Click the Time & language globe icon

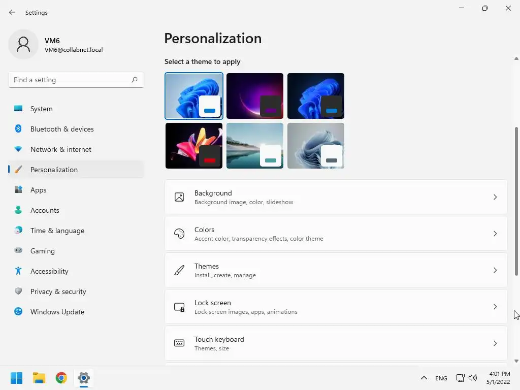click(18, 230)
